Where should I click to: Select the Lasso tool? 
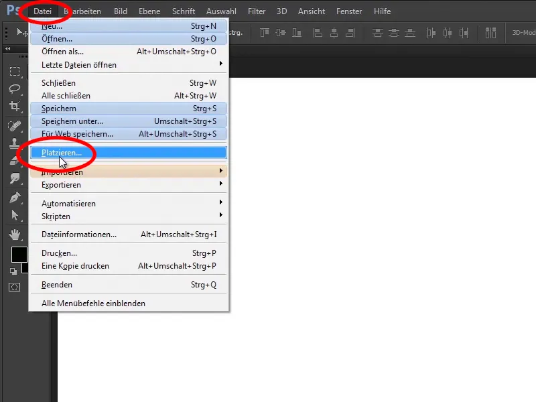[x=14, y=89]
